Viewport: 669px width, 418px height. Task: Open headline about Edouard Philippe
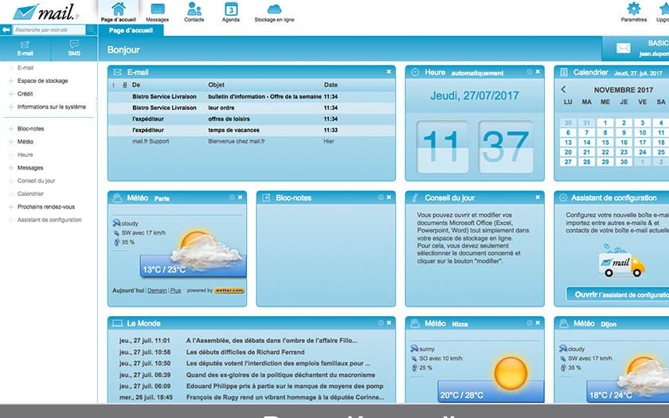pos(284,386)
